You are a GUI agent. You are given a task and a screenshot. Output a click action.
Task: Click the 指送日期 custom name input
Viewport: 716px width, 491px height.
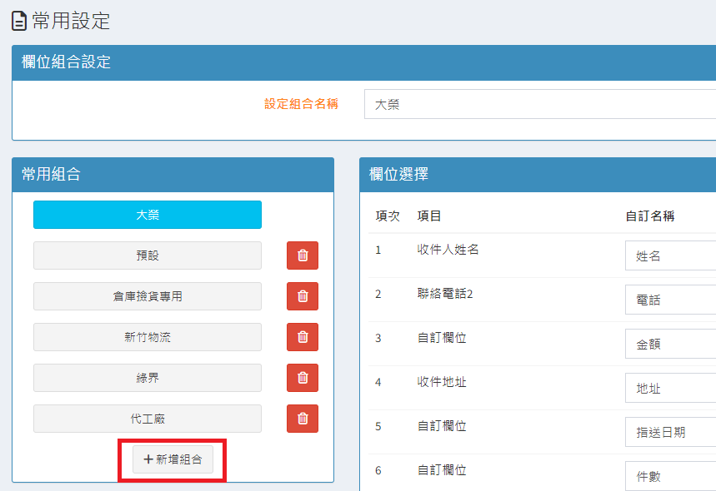tap(670, 432)
